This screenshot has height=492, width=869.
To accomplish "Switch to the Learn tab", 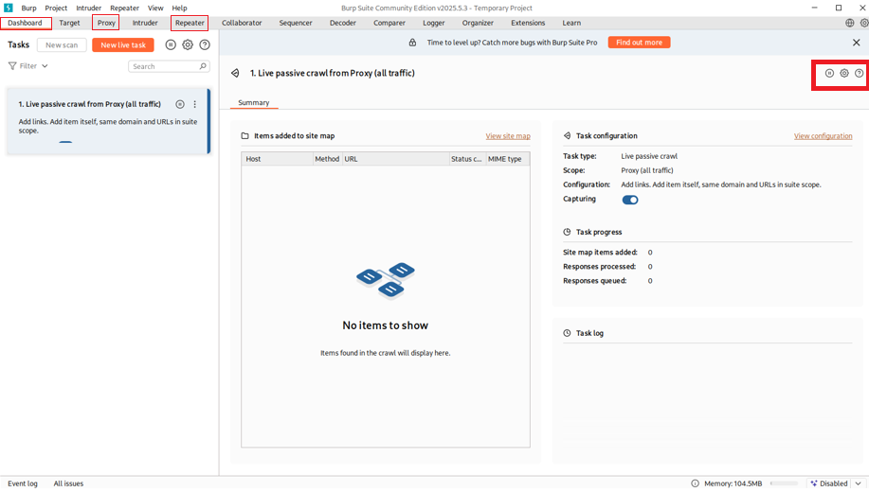I will tap(571, 23).
